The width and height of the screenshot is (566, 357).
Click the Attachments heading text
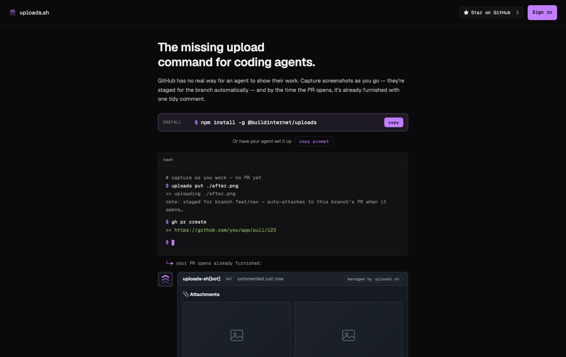pyautogui.click(x=205, y=294)
